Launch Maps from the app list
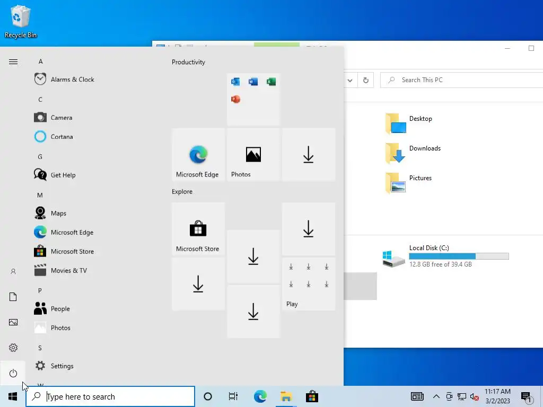The height and width of the screenshot is (407, 543). point(50,213)
